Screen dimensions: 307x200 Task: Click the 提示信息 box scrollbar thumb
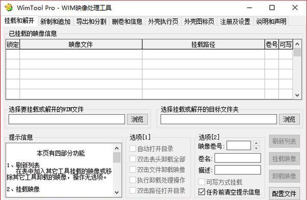coord(117,158)
